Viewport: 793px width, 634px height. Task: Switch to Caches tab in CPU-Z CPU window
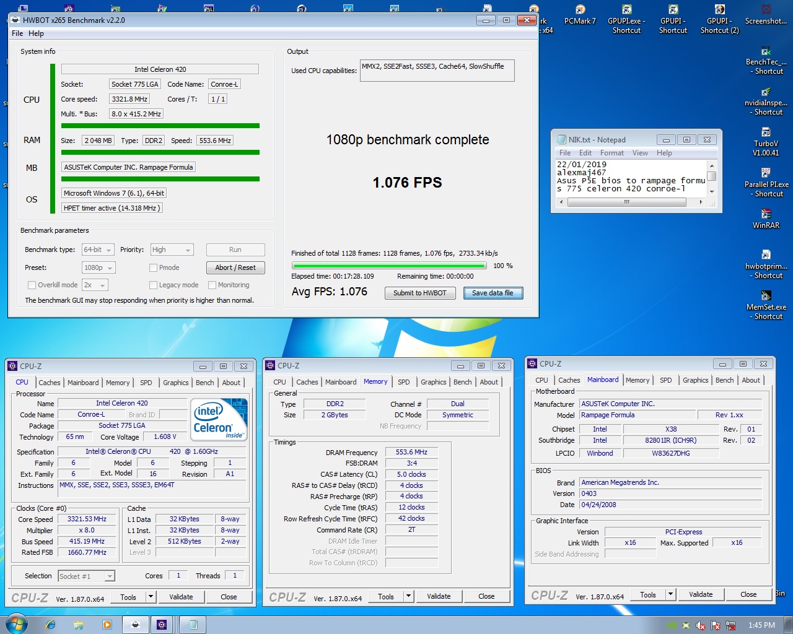tap(50, 383)
